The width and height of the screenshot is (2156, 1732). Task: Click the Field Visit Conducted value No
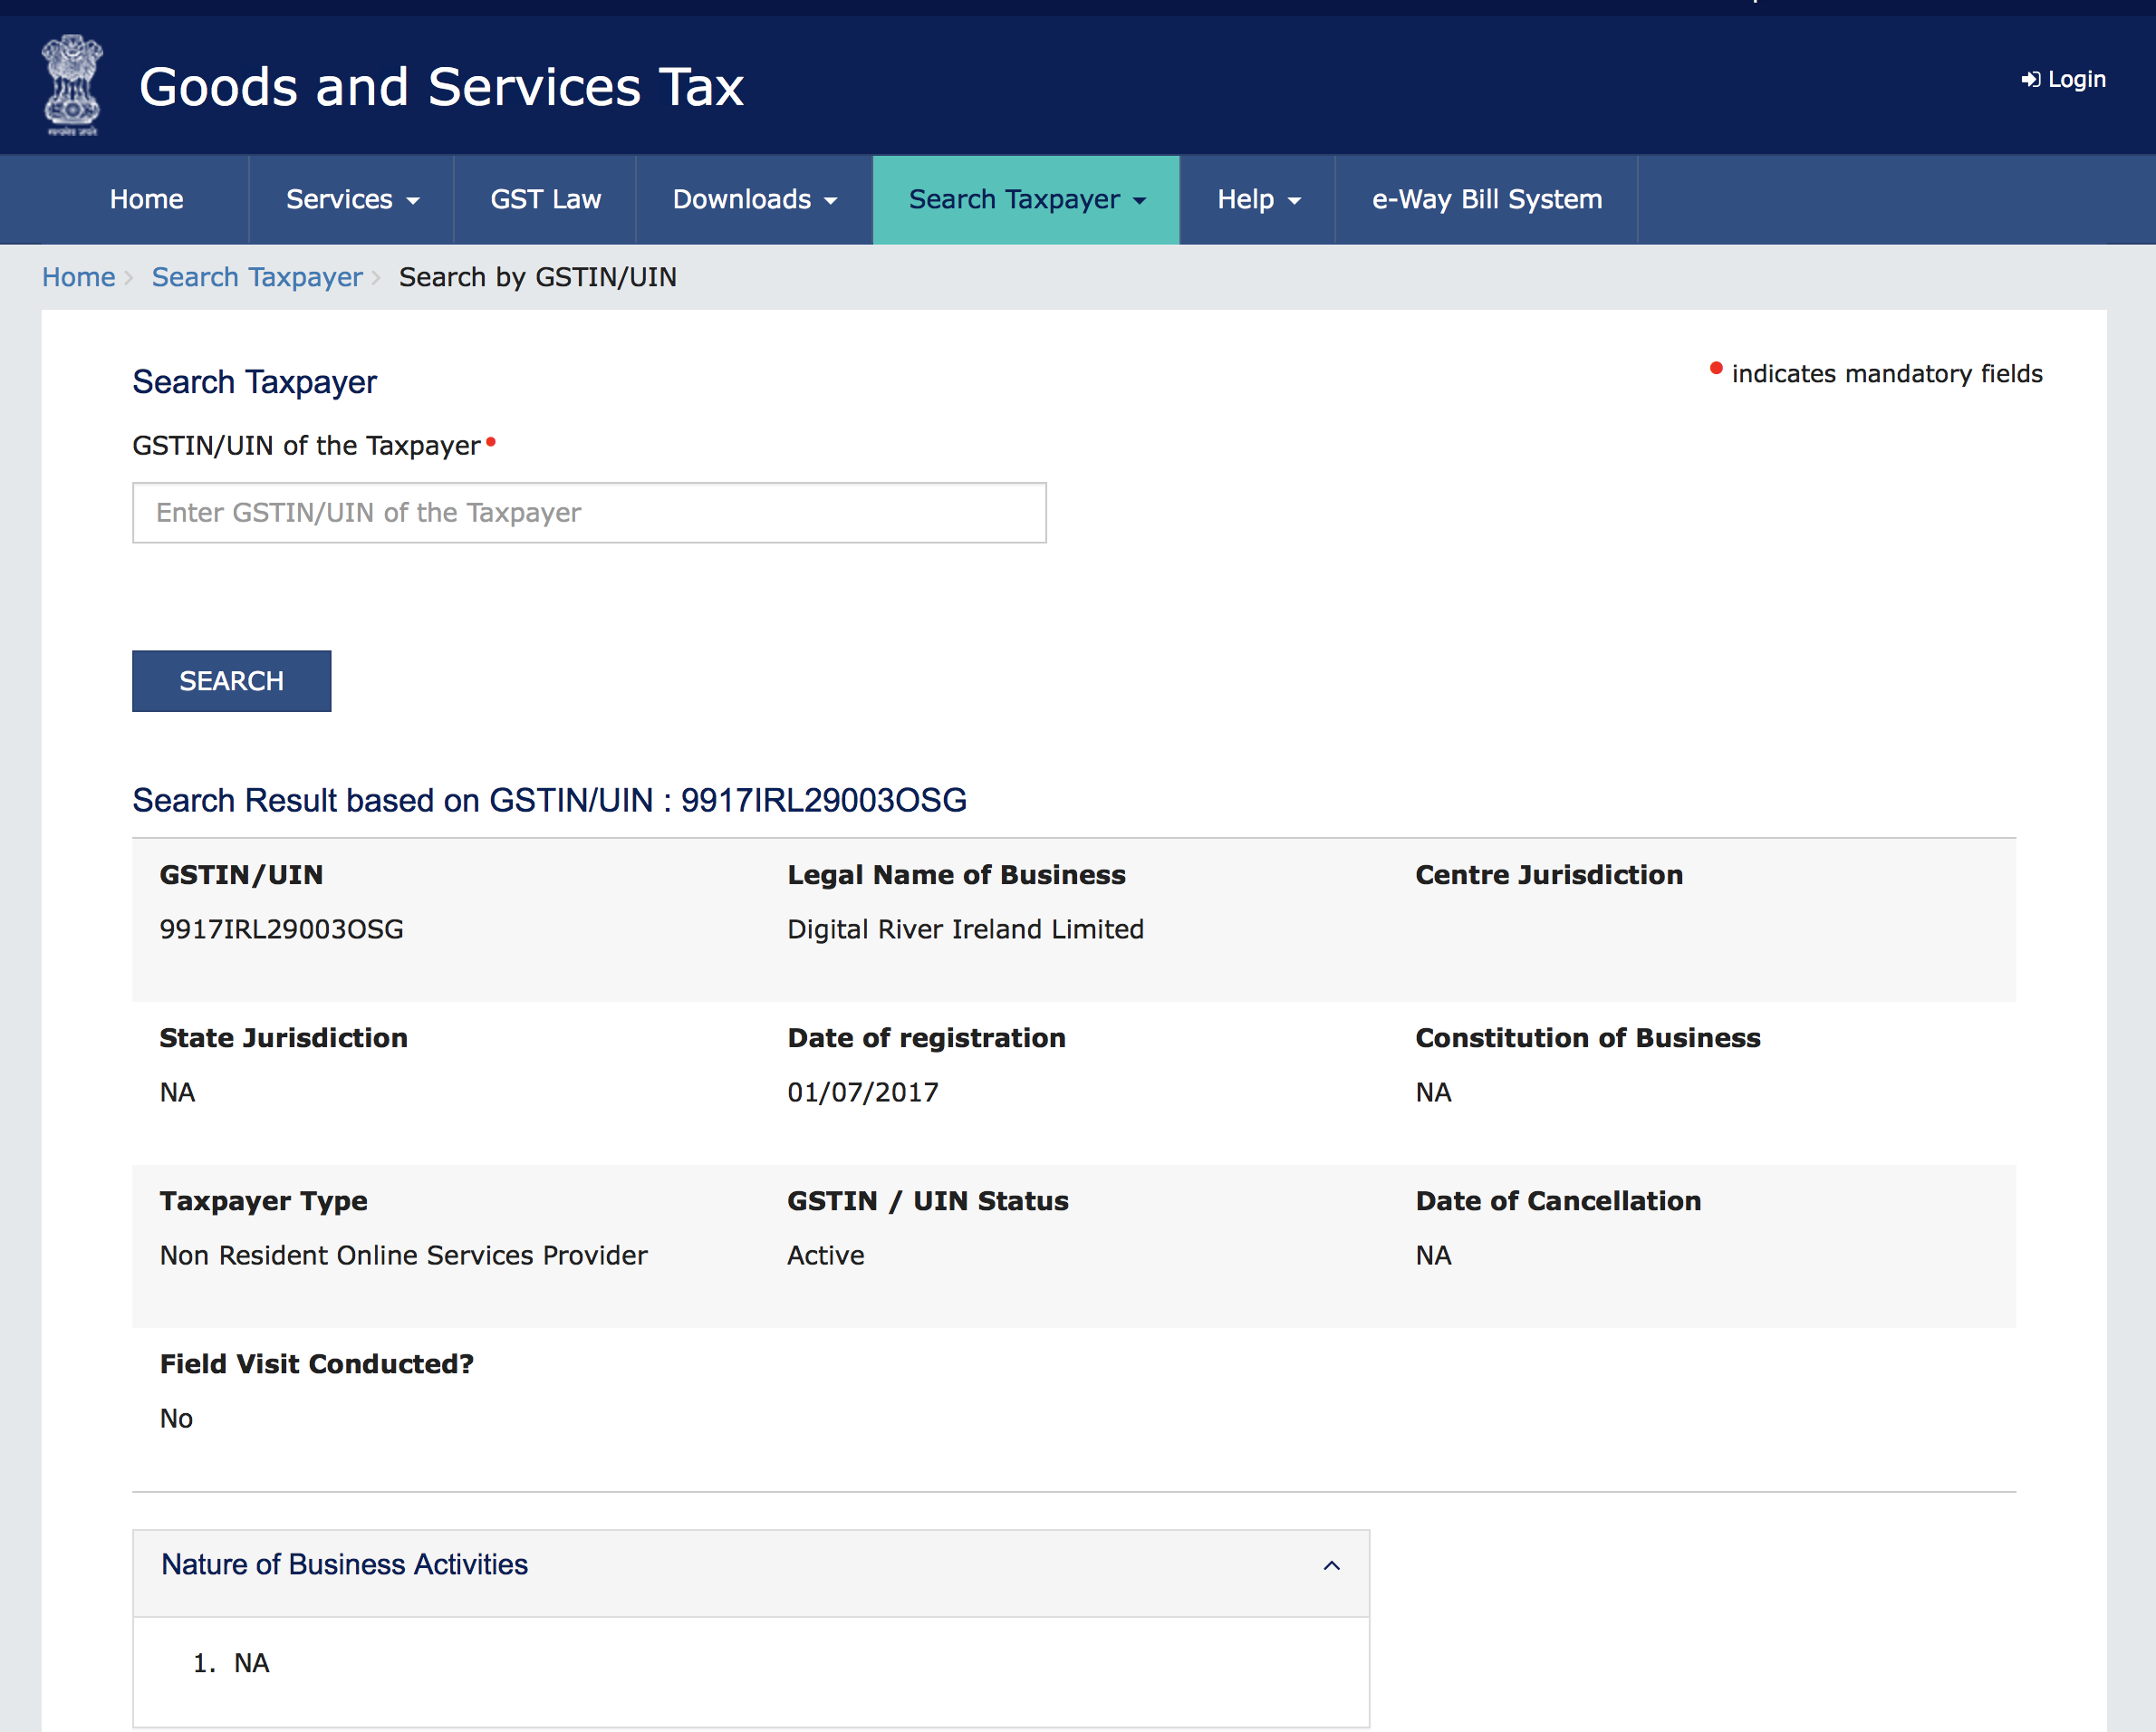pyautogui.click(x=177, y=1418)
